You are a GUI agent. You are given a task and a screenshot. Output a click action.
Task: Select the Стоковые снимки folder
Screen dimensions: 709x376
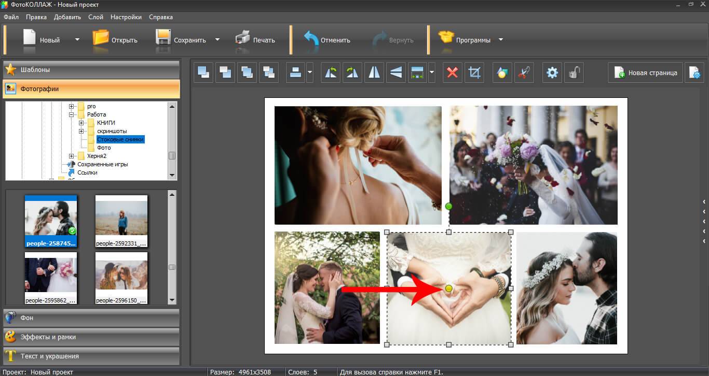pyautogui.click(x=120, y=139)
